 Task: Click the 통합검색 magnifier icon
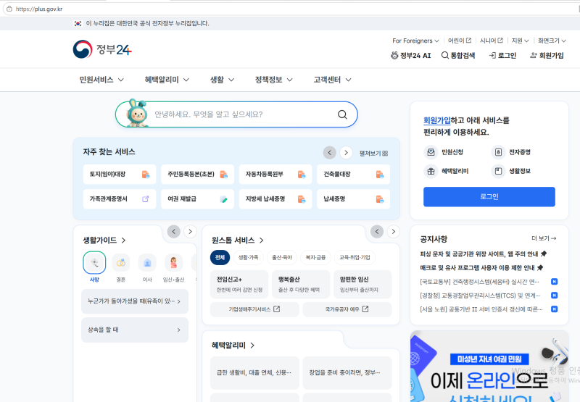click(x=444, y=56)
